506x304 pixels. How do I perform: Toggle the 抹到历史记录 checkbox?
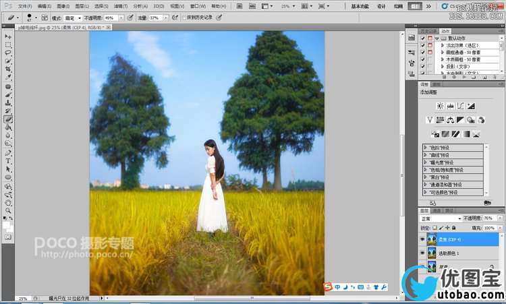185,18
